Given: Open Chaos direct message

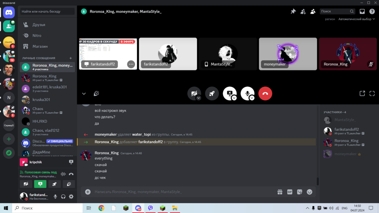Looking at the screenshot, I should click(47, 111).
